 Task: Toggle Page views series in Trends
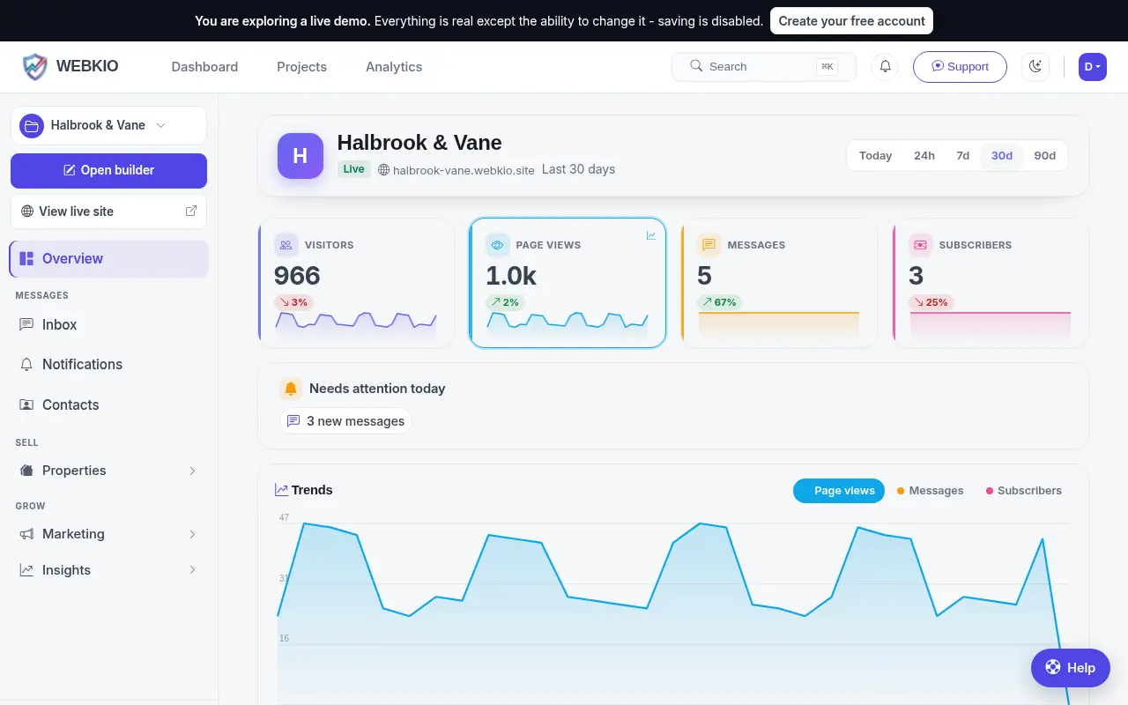point(839,491)
